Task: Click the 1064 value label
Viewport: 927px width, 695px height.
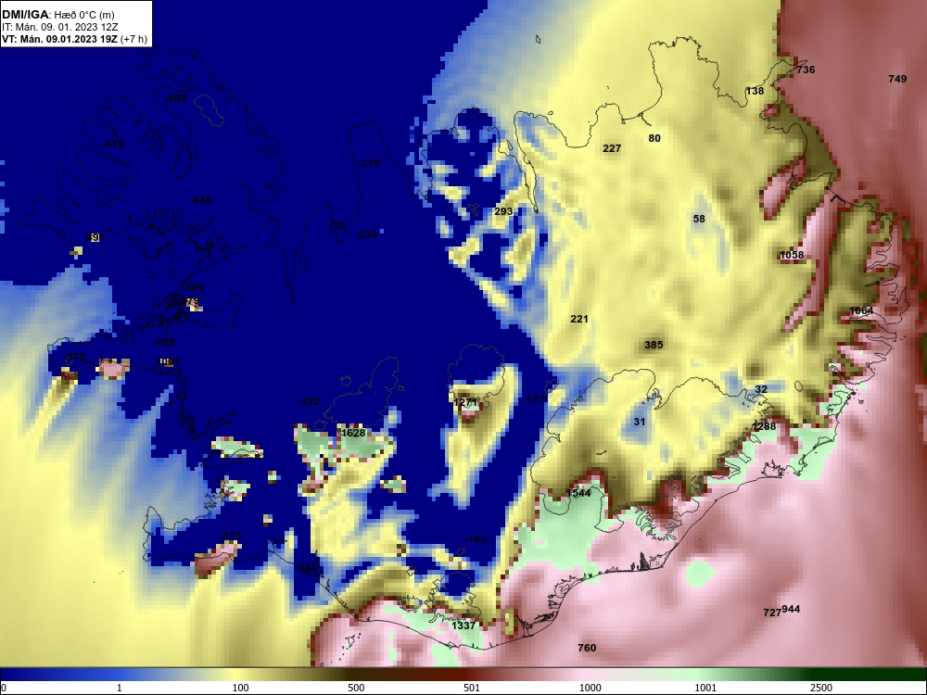Action: pos(861,310)
